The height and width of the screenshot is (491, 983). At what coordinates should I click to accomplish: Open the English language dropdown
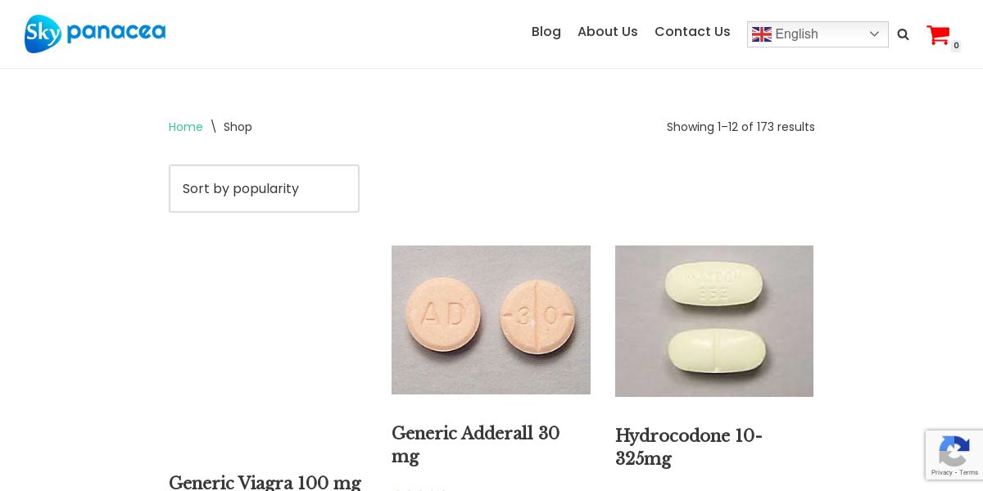(818, 34)
